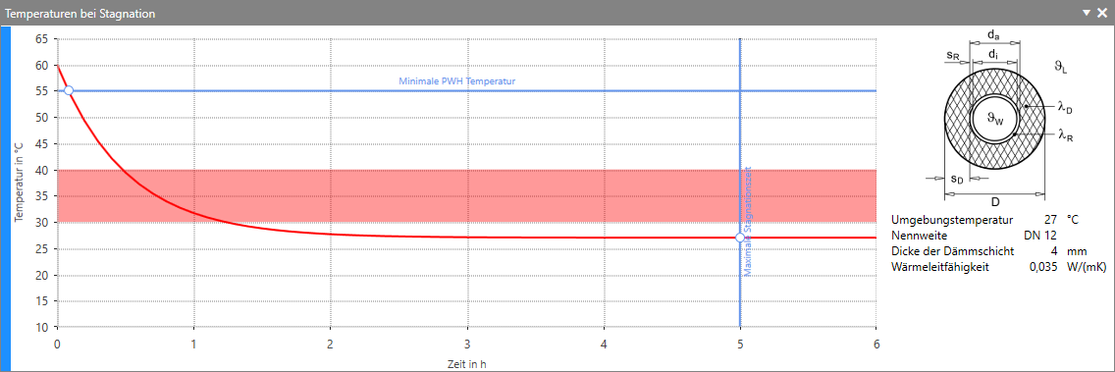Click the λD insulation label in diagram
Image resolution: width=1115 pixels, height=372 pixels.
[x=1065, y=107]
